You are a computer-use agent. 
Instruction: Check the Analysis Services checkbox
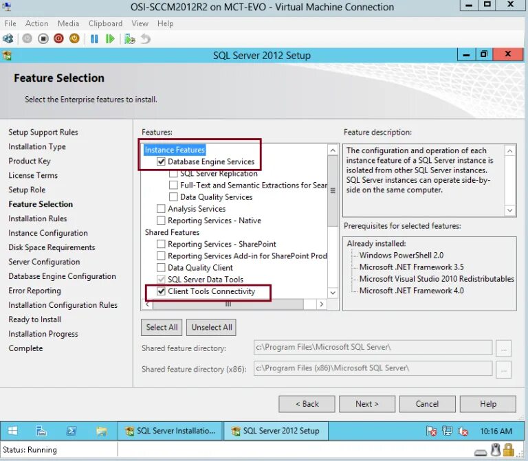pyautogui.click(x=161, y=209)
